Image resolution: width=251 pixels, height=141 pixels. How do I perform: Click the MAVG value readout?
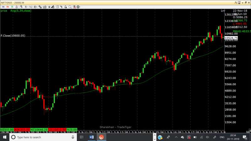pyautogui.click(x=242, y=31)
